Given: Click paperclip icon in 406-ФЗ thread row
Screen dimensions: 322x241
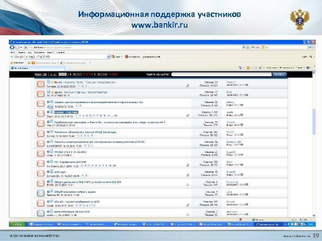Looking at the screenshot, I should [x=187, y=205].
